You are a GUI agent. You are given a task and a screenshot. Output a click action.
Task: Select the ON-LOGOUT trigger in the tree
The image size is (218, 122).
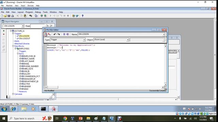point(25,38)
